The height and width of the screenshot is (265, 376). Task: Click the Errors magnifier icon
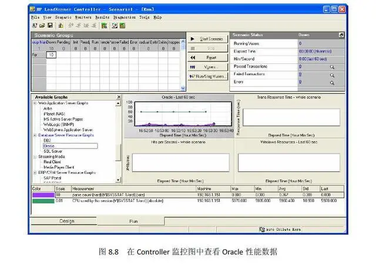pyautogui.click(x=332, y=83)
